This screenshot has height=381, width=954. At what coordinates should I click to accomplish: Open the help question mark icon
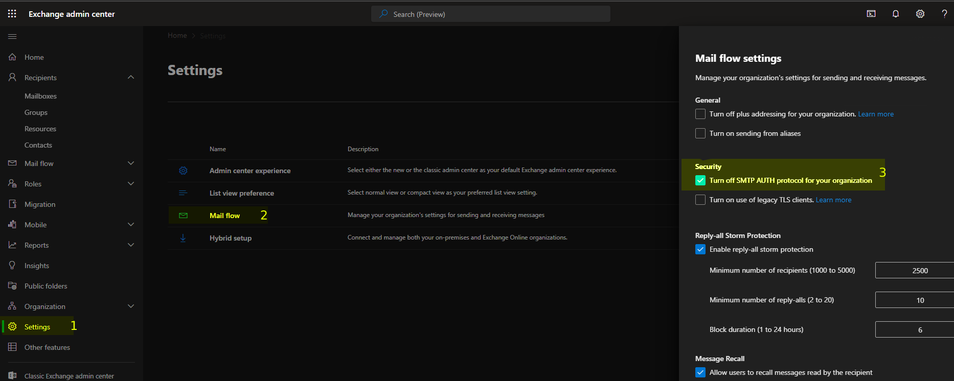point(944,14)
